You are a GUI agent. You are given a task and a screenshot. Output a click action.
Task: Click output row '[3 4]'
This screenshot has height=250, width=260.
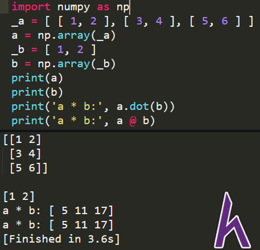tap(25, 154)
